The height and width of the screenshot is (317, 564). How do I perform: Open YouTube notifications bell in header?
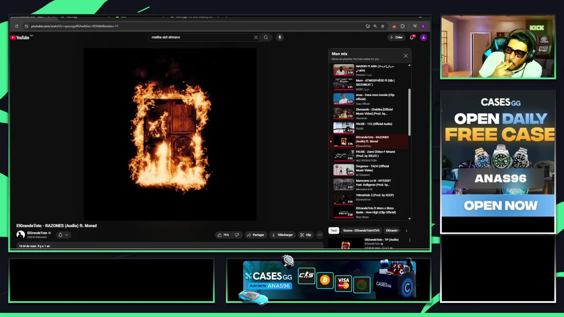click(x=412, y=37)
